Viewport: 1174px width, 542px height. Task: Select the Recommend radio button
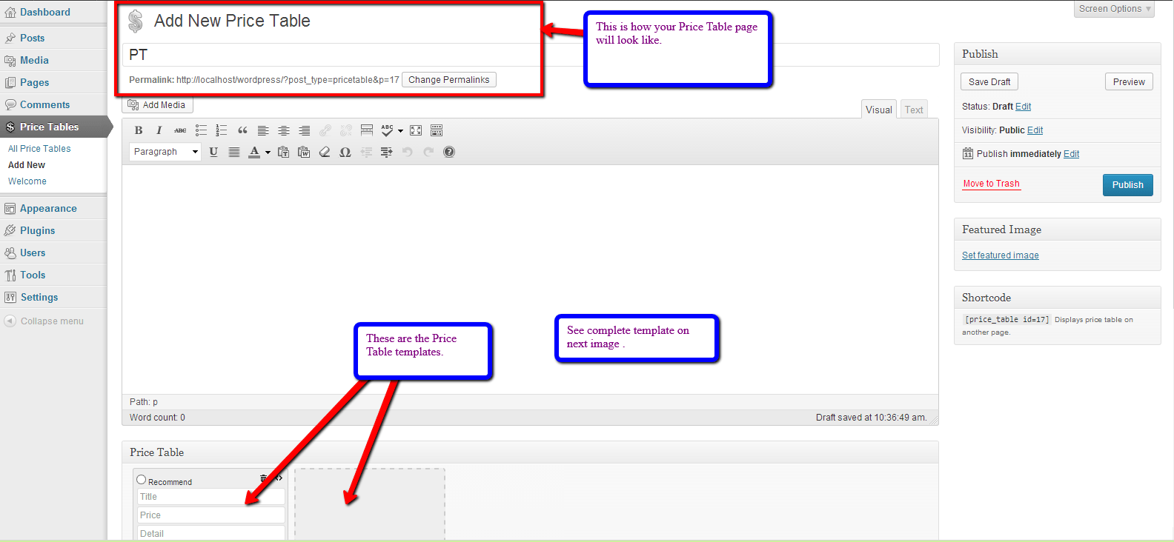point(142,480)
